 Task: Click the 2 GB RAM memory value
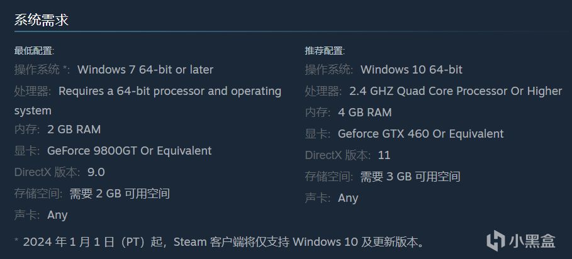[74, 129]
